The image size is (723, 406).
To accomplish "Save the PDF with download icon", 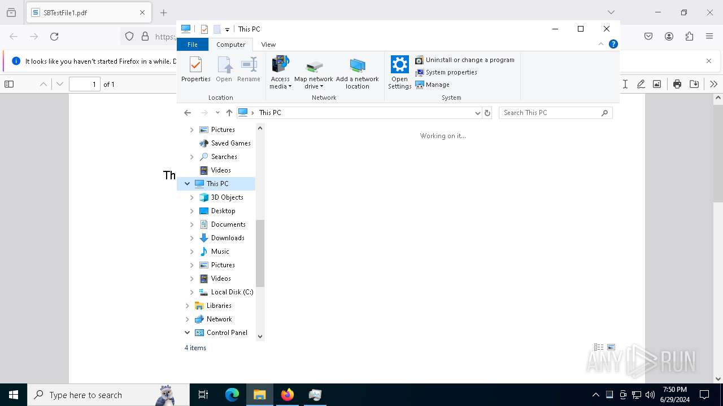I will point(694,84).
